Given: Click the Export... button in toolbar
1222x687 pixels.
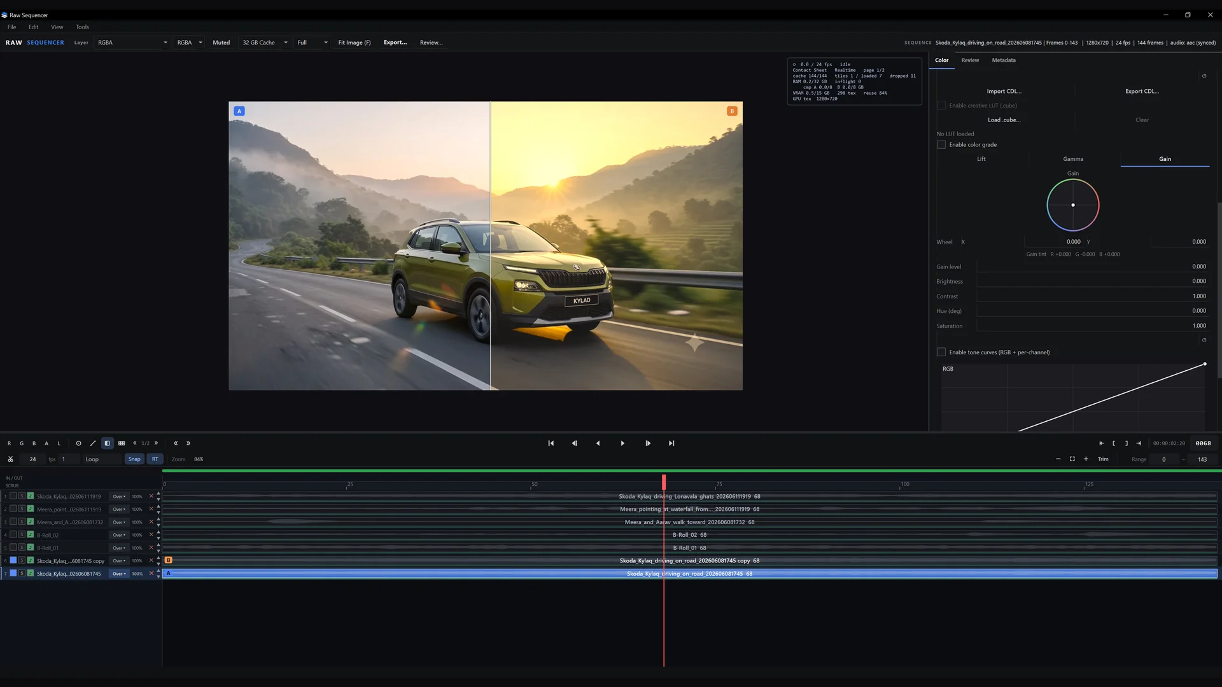Looking at the screenshot, I should point(395,43).
